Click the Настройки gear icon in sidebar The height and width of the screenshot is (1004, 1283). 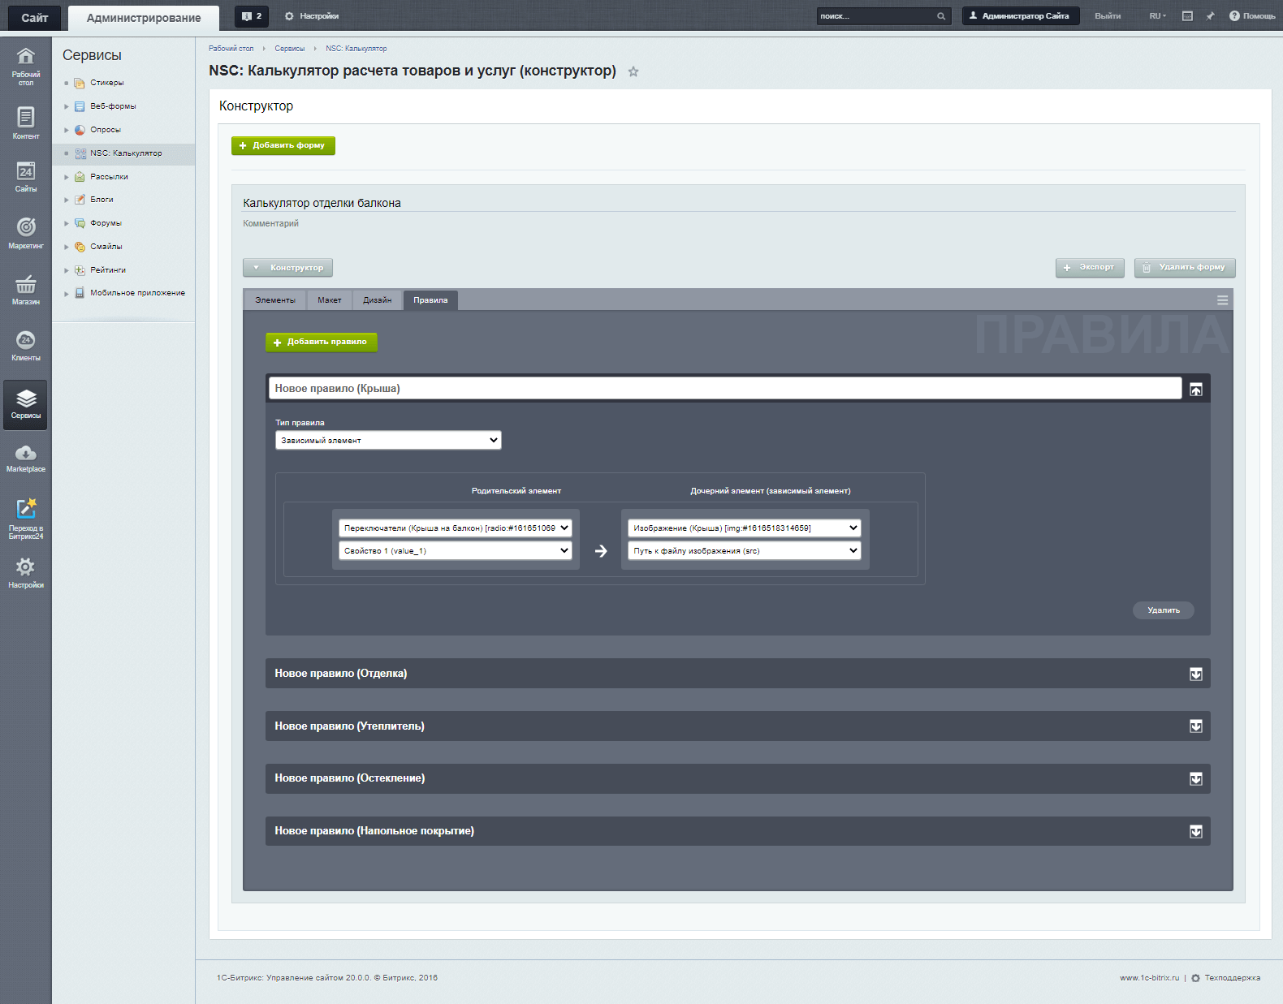coord(26,567)
